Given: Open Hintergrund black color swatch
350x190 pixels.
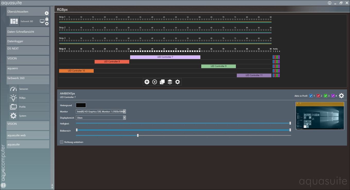Looking at the screenshot, I should pyautogui.click(x=81, y=105).
